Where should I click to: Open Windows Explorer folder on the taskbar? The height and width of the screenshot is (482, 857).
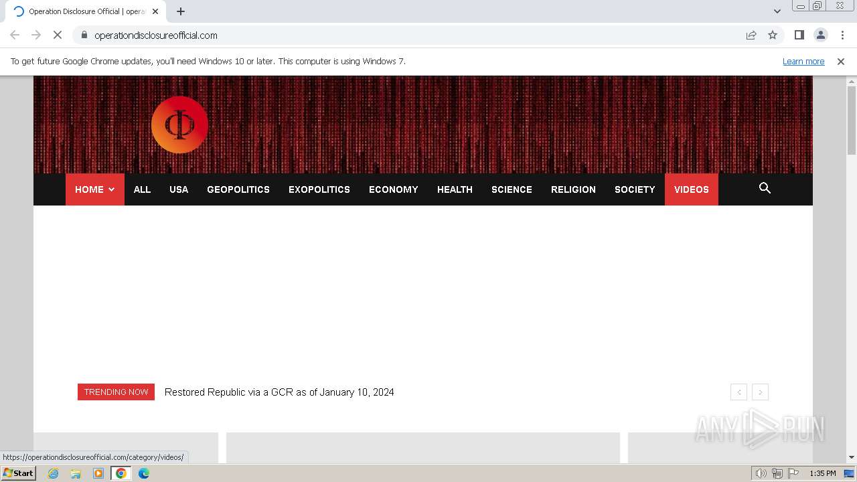pos(76,473)
